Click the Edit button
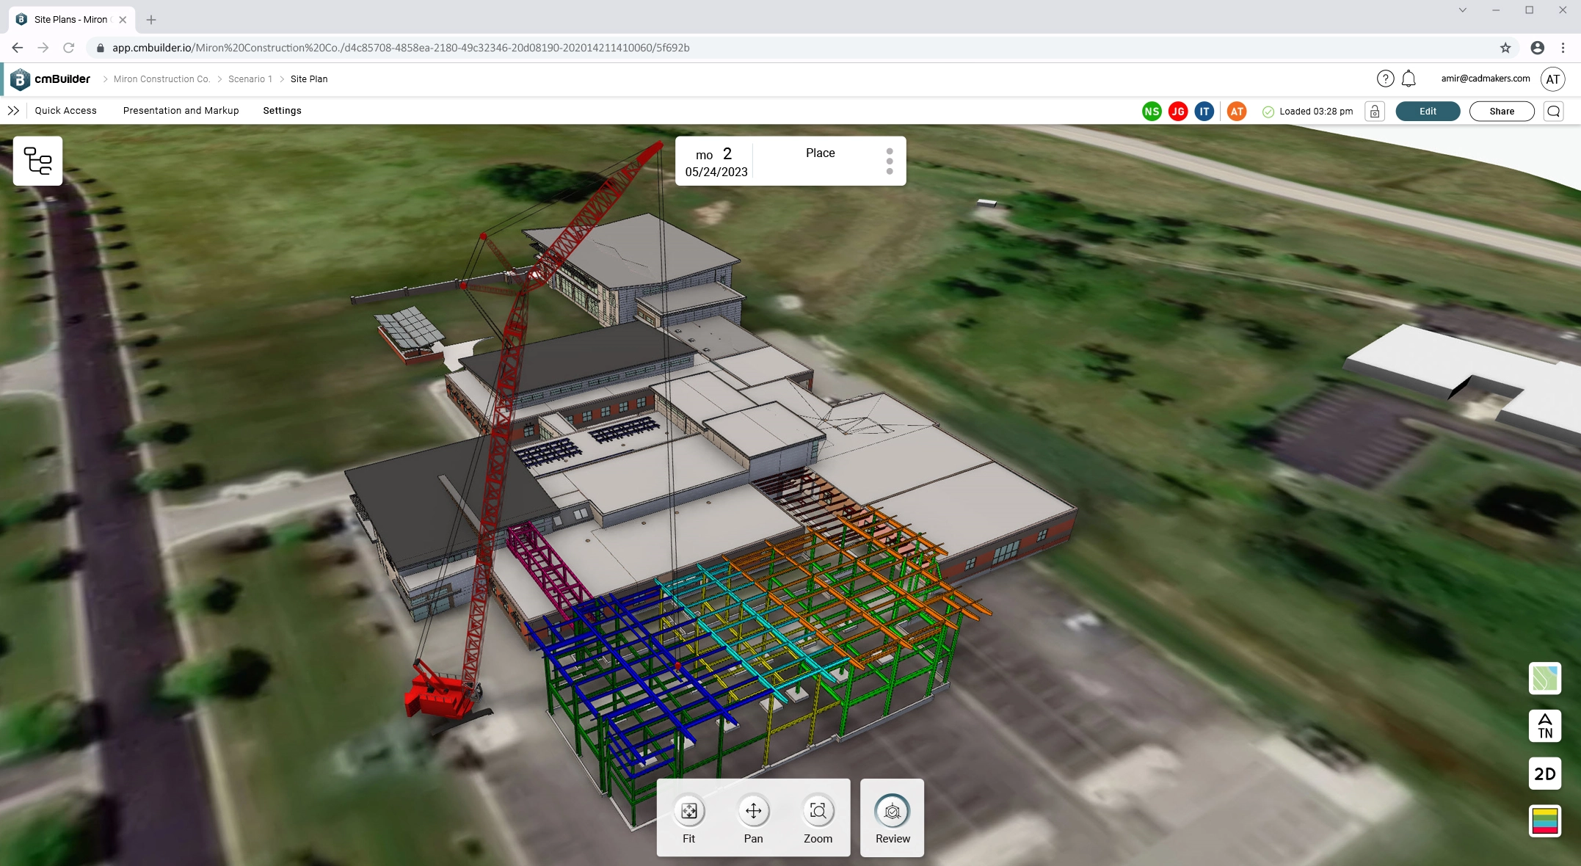 coord(1427,111)
